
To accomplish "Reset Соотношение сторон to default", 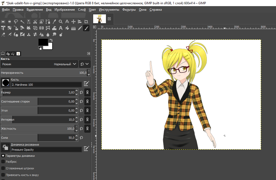I will (81, 101).
